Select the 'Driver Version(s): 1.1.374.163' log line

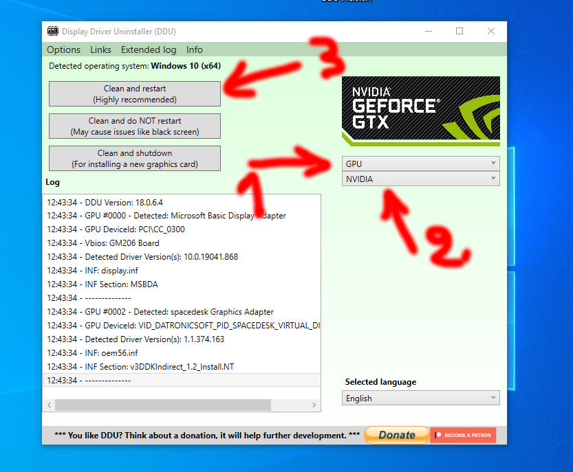pyautogui.click(x=182, y=339)
